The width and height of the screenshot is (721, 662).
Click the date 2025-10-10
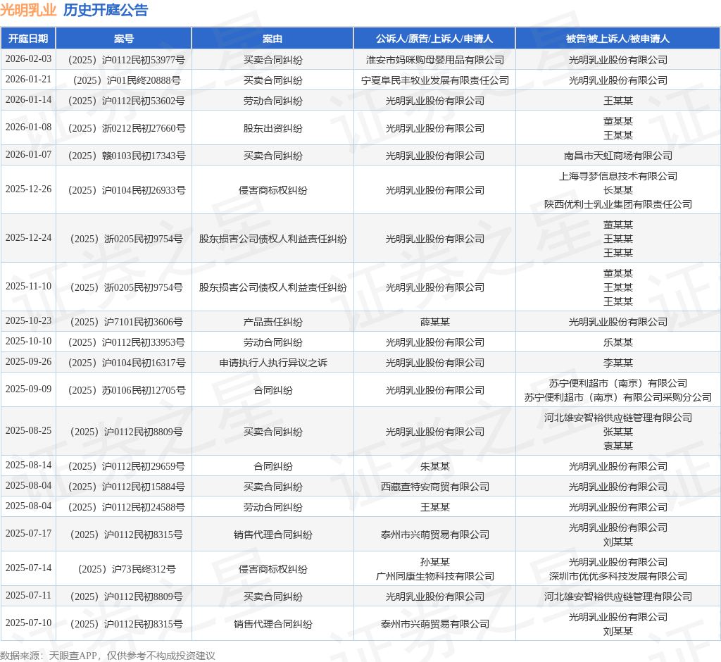tap(28, 342)
